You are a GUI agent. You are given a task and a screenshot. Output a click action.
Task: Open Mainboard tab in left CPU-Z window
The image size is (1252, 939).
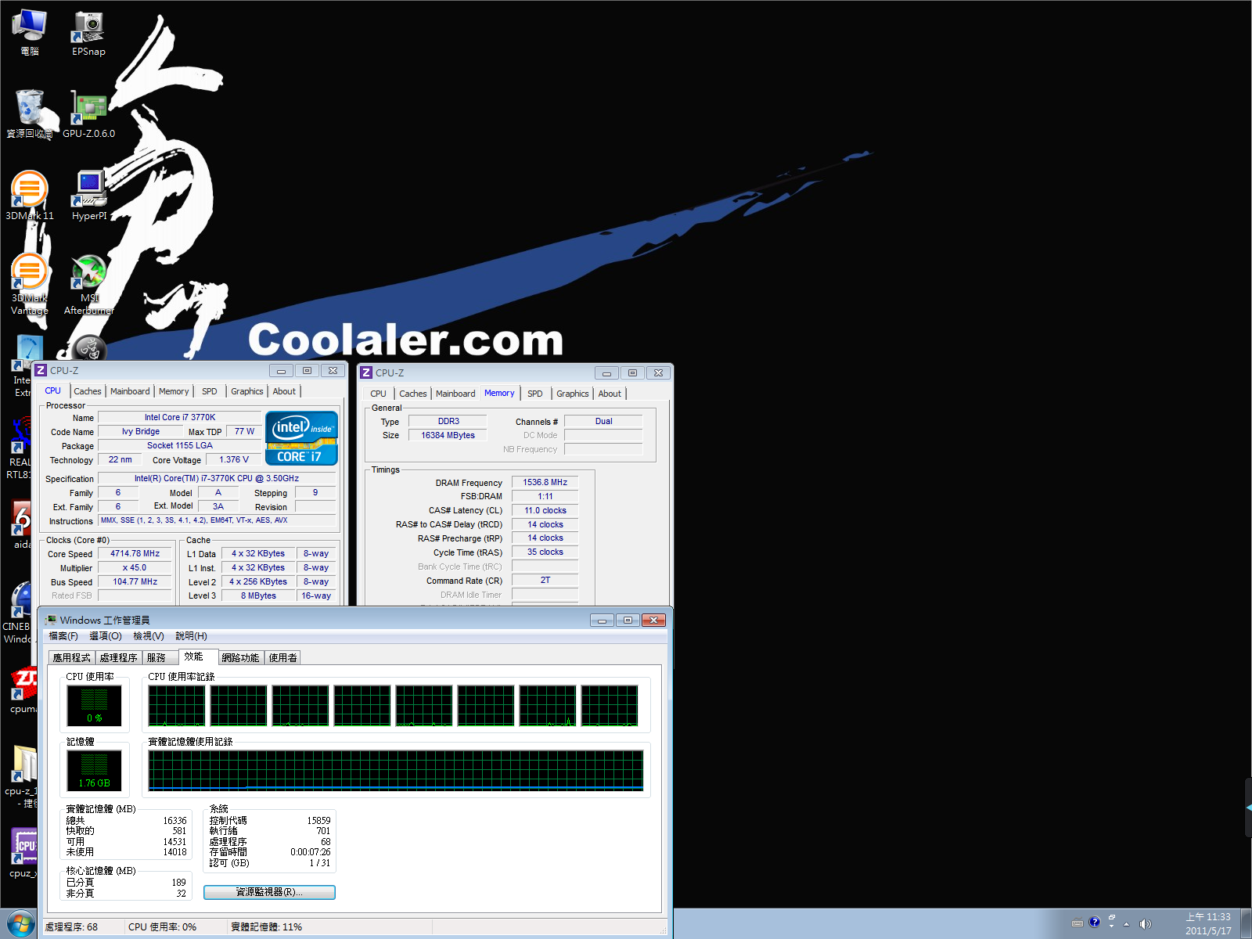coord(130,391)
